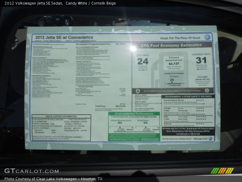Click the 'Smog Score' NA value
The height and width of the screenshot is (182, 242).
pos(146,123)
